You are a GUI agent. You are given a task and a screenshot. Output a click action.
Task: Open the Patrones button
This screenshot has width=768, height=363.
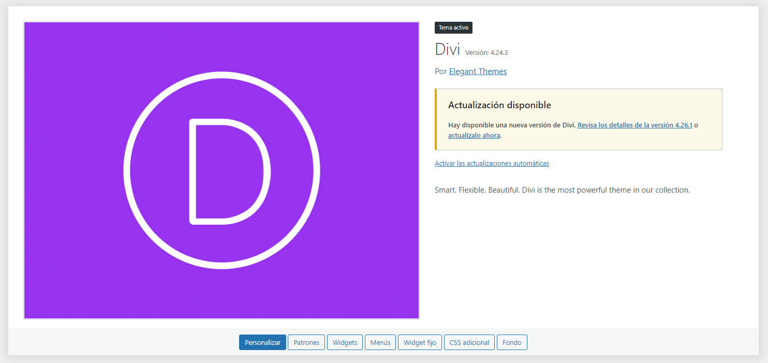coord(306,342)
